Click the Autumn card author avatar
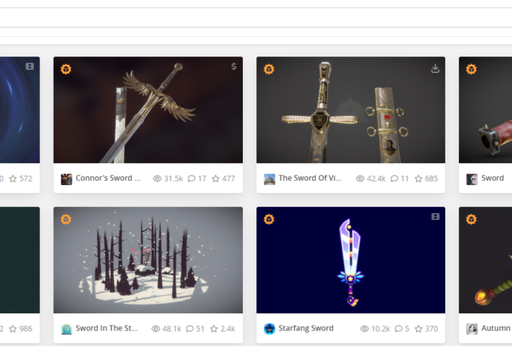Viewport: 512px width, 346px height. 472,329
